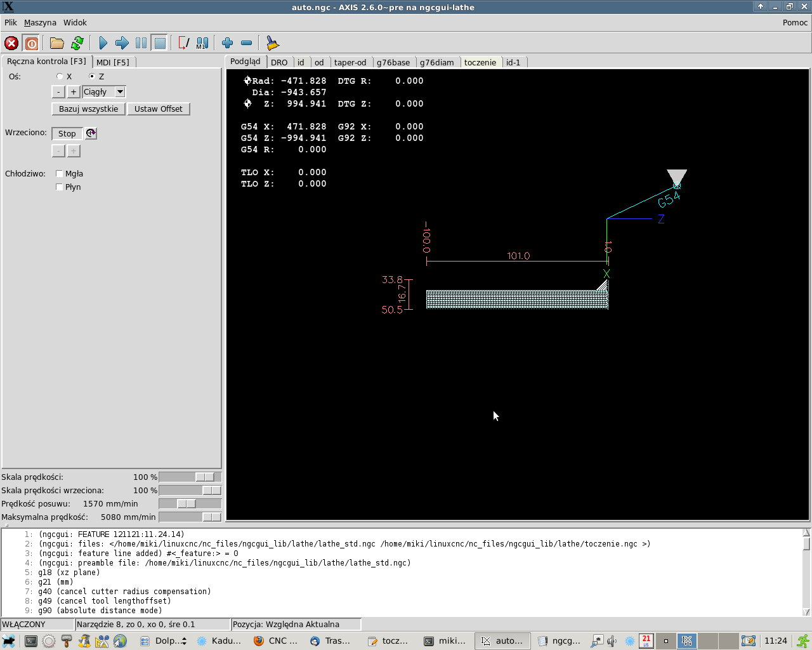Open the Plik menu
The height and width of the screenshot is (650, 812).
11,22
